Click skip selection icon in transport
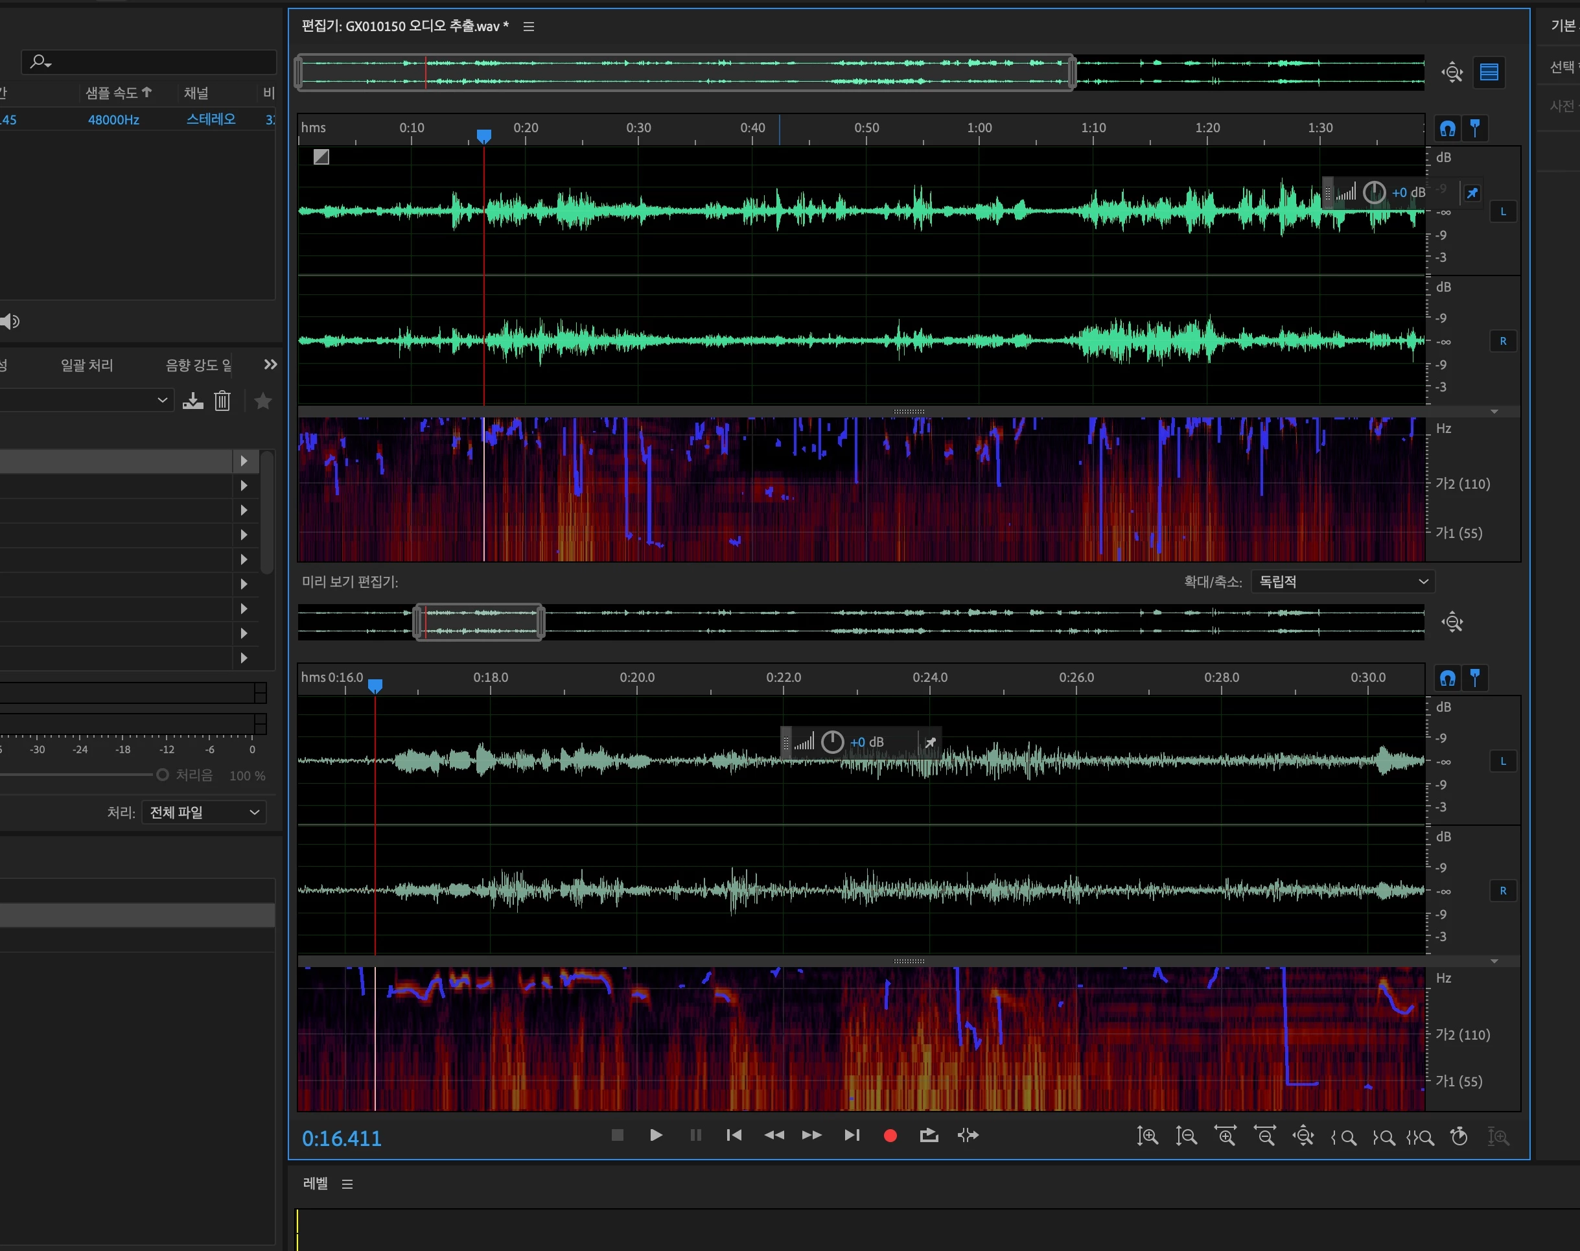This screenshot has width=1580, height=1251. tap(968, 1135)
